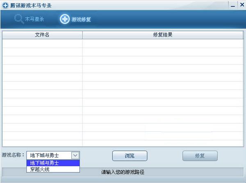246x183 pixels.
Task: Click the round plus icon for 游戏修复
Action: click(x=64, y=19)
